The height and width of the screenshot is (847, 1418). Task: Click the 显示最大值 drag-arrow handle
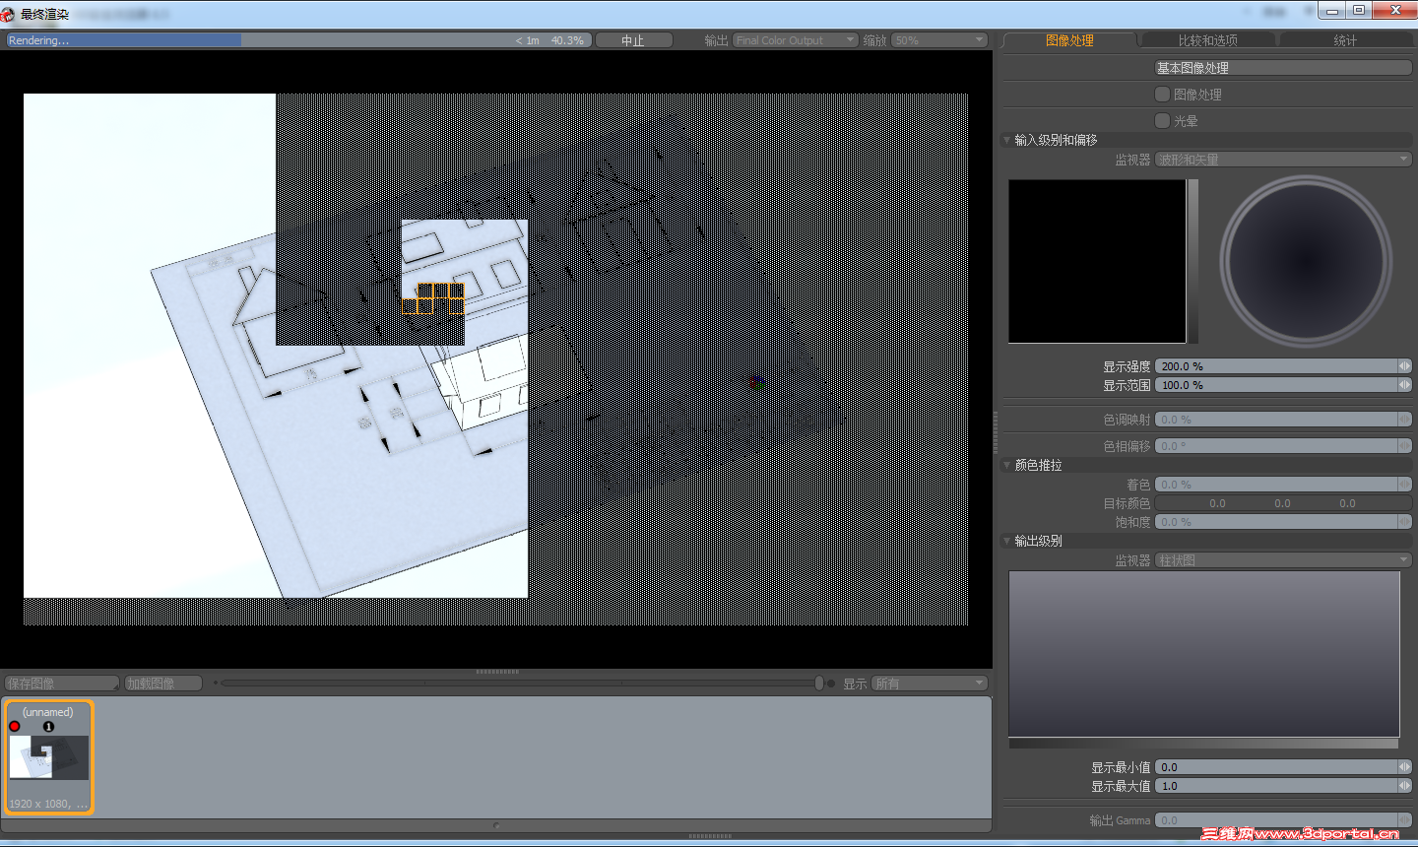click(1405, 786)
